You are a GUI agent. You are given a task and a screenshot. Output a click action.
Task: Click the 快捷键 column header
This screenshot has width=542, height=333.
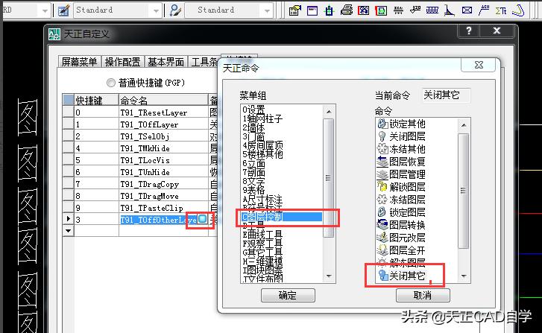click(96, 100)
